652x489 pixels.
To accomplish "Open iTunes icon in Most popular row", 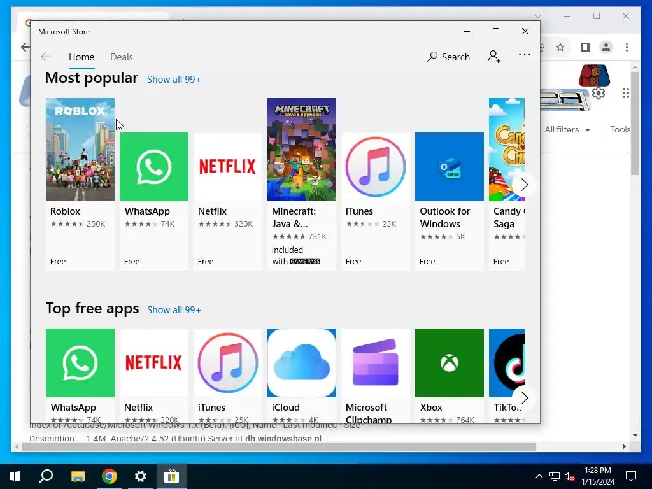I will [x=376, y=167].
